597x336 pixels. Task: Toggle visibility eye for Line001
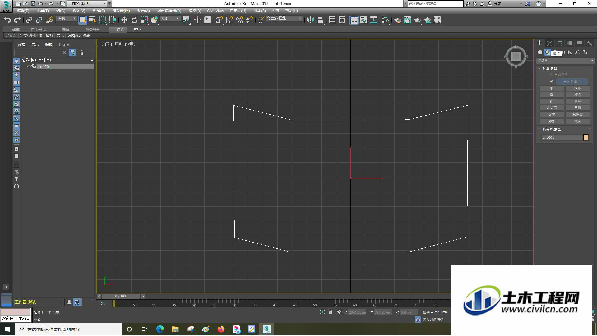click(29, 66)
